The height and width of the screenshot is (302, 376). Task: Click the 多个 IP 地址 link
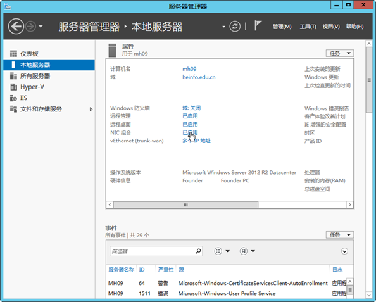(x=196, y=141)
